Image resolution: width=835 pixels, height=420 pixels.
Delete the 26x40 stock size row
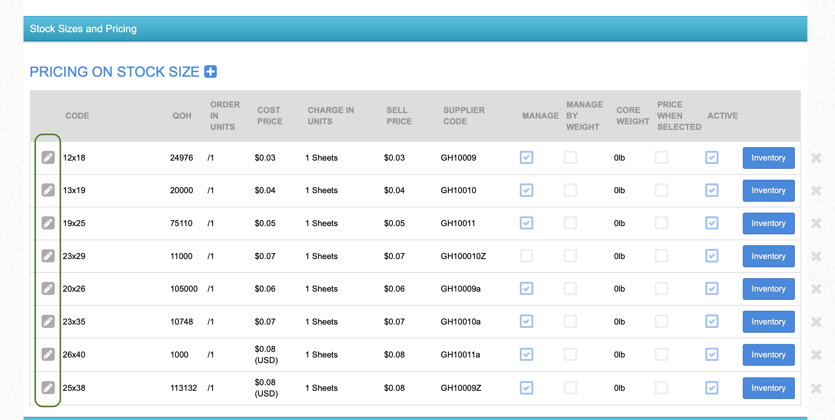point(816,354)
